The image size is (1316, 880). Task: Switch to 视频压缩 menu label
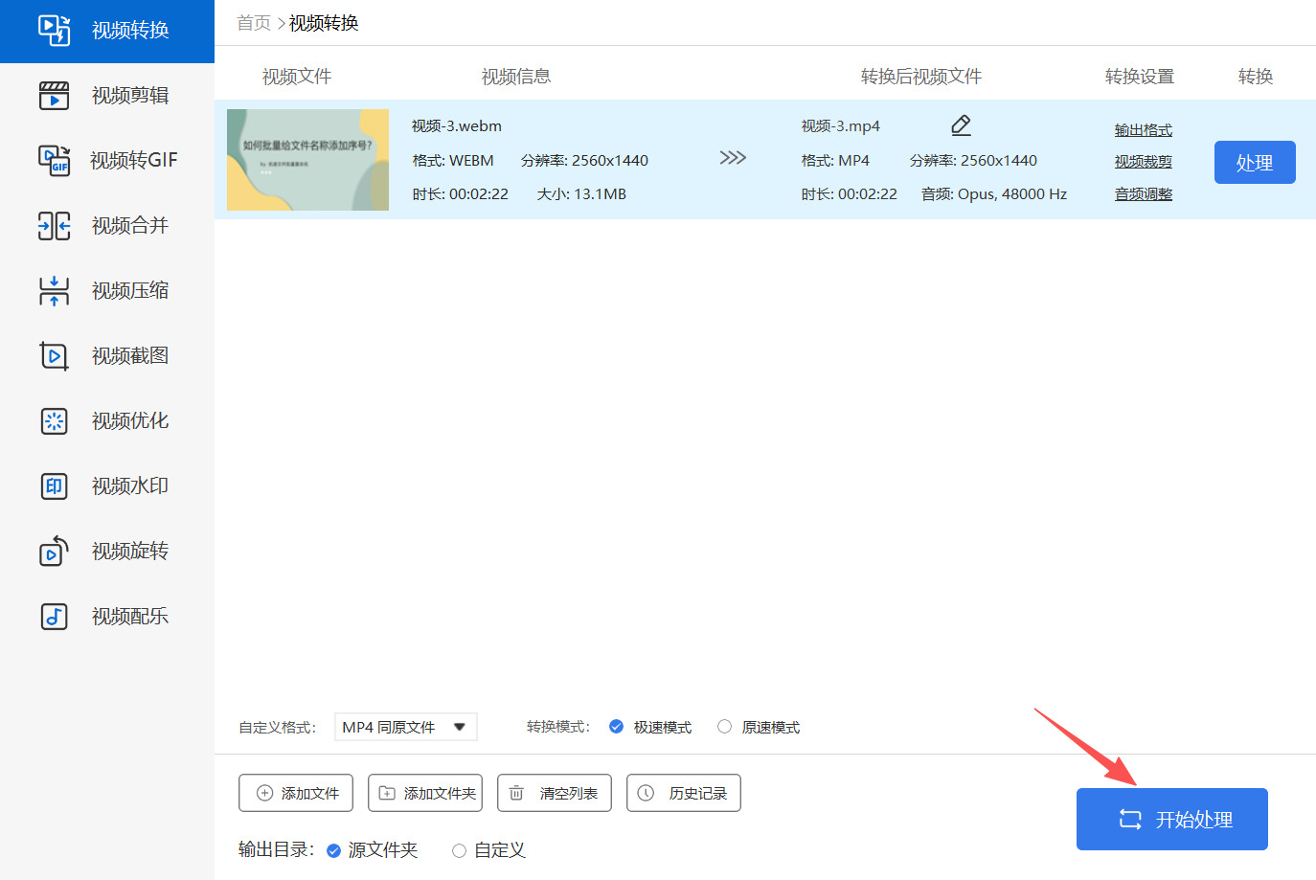tap(130, 291)
